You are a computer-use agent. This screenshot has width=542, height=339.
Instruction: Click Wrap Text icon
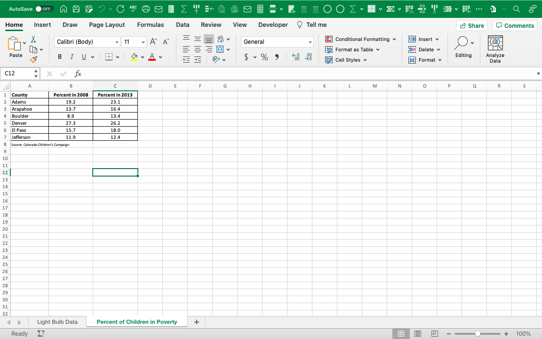pos(220,39)
